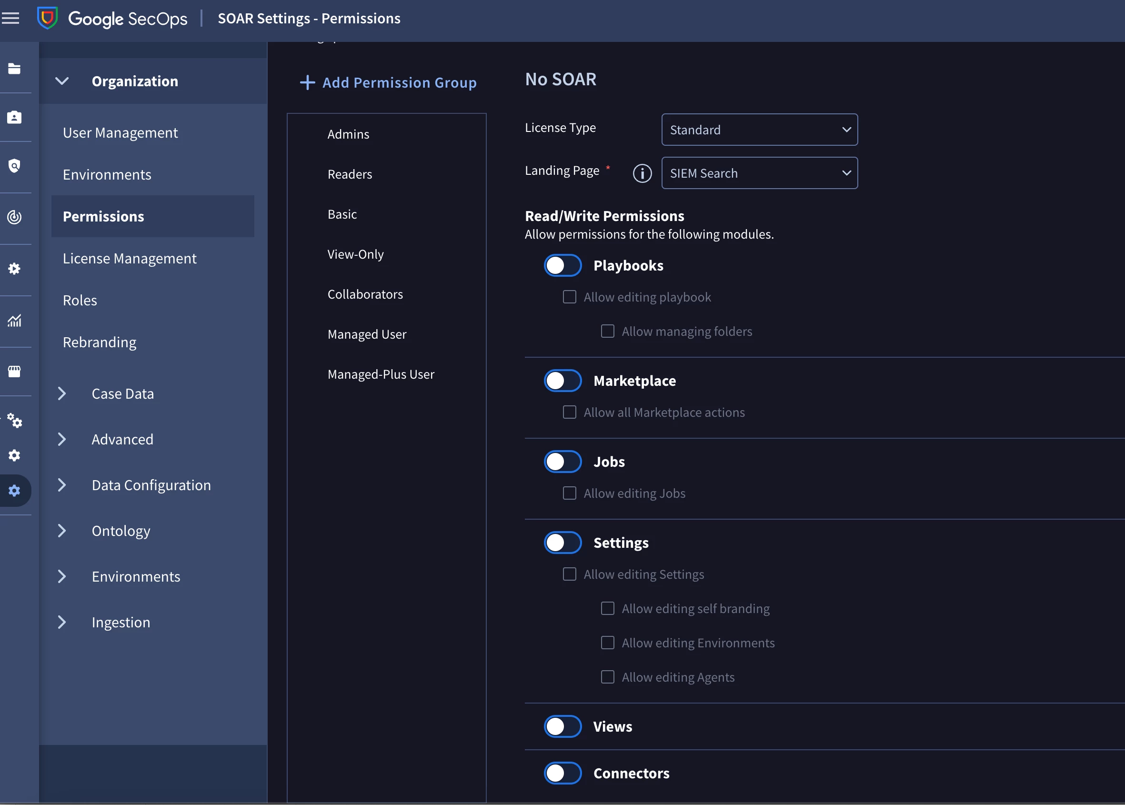The width and height of the screenshot is (1125, 805).
Task: Open the marketplace store icon in sidebar
Action: pos(14,371)
